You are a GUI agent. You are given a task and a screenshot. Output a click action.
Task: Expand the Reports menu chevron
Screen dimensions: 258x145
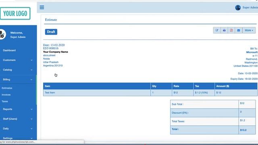click(x=31, y=109)
